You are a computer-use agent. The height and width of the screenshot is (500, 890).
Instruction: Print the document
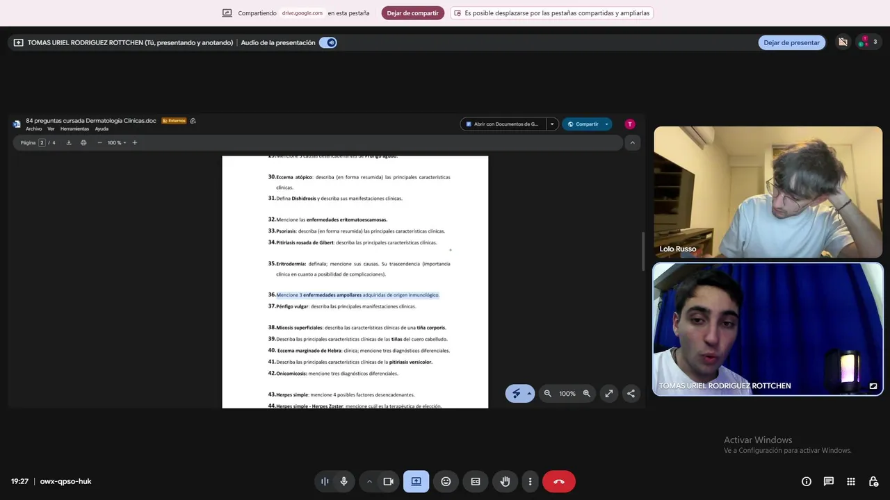pos(83,142)
